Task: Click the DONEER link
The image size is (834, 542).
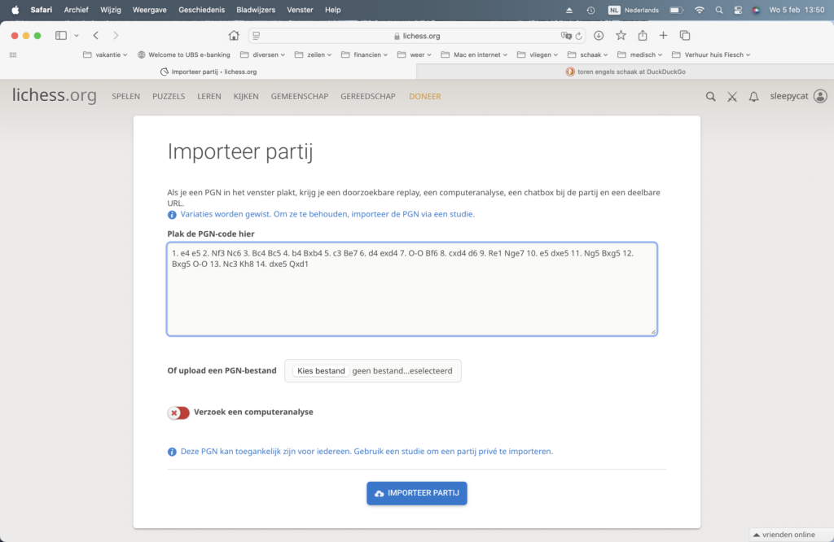Action: point(425,96)
